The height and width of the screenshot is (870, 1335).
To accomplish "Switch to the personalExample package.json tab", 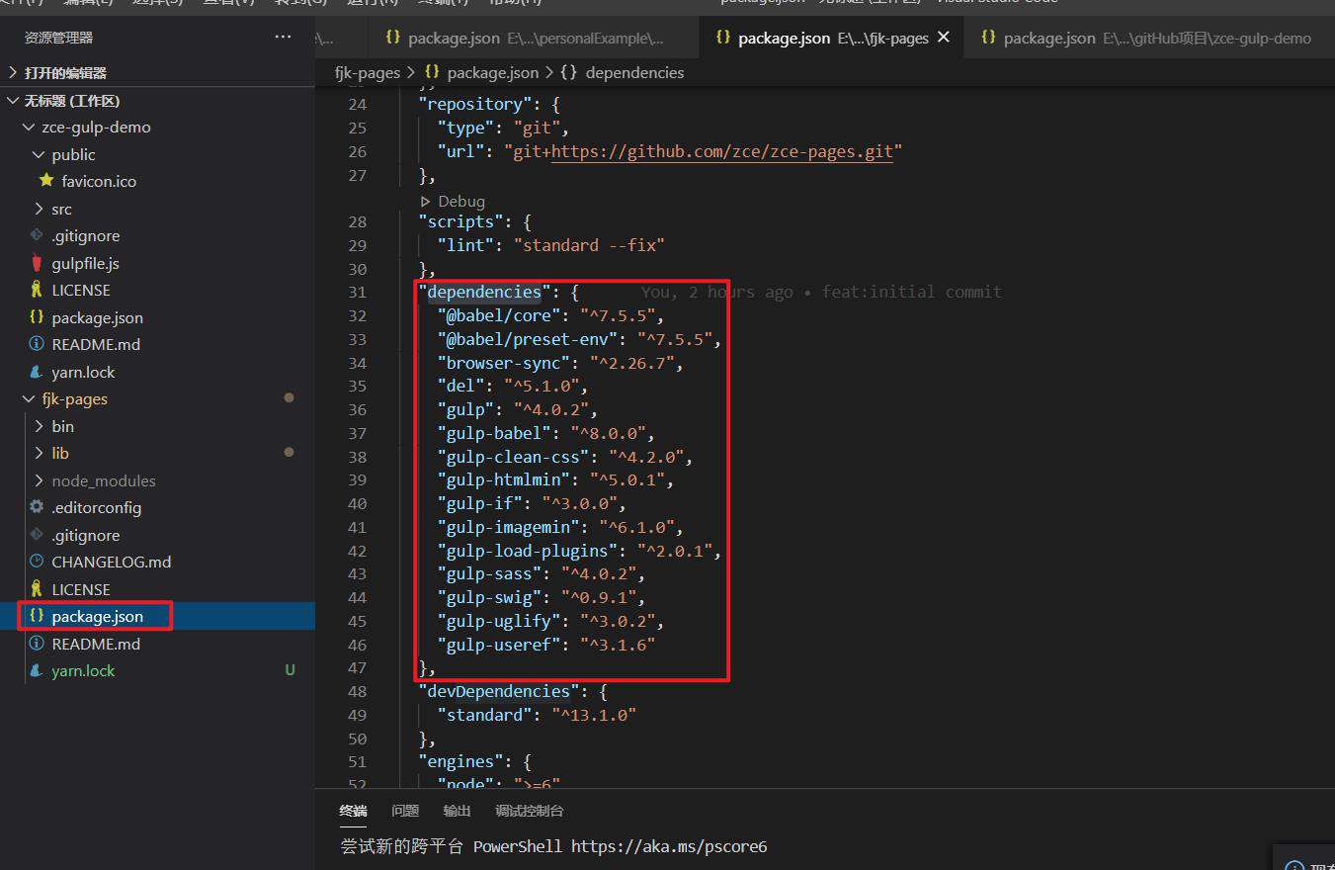I will point(534,38).
